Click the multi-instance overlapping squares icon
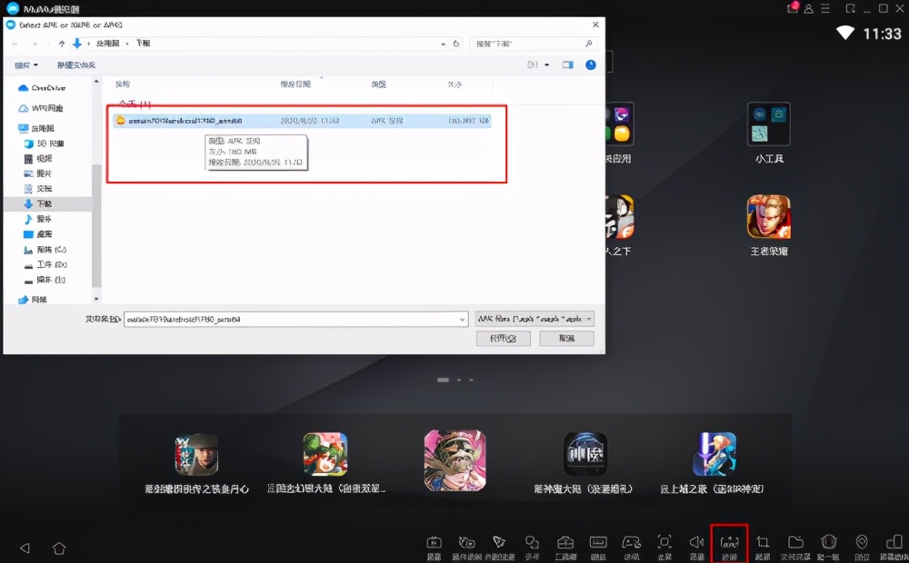This screenshot has width=909, height=563. coord(532,542)
